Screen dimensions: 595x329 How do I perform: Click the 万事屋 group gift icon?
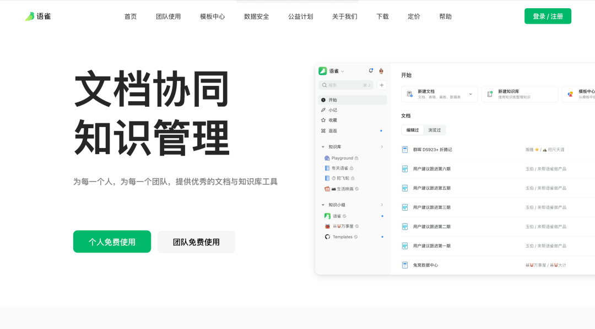point(327,226)
